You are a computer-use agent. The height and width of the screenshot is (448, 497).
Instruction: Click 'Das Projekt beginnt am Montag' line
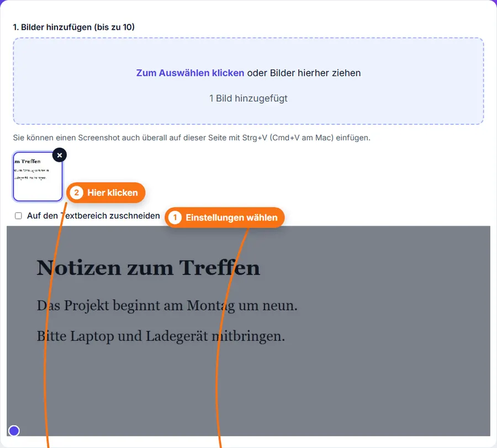pos(167,305)
